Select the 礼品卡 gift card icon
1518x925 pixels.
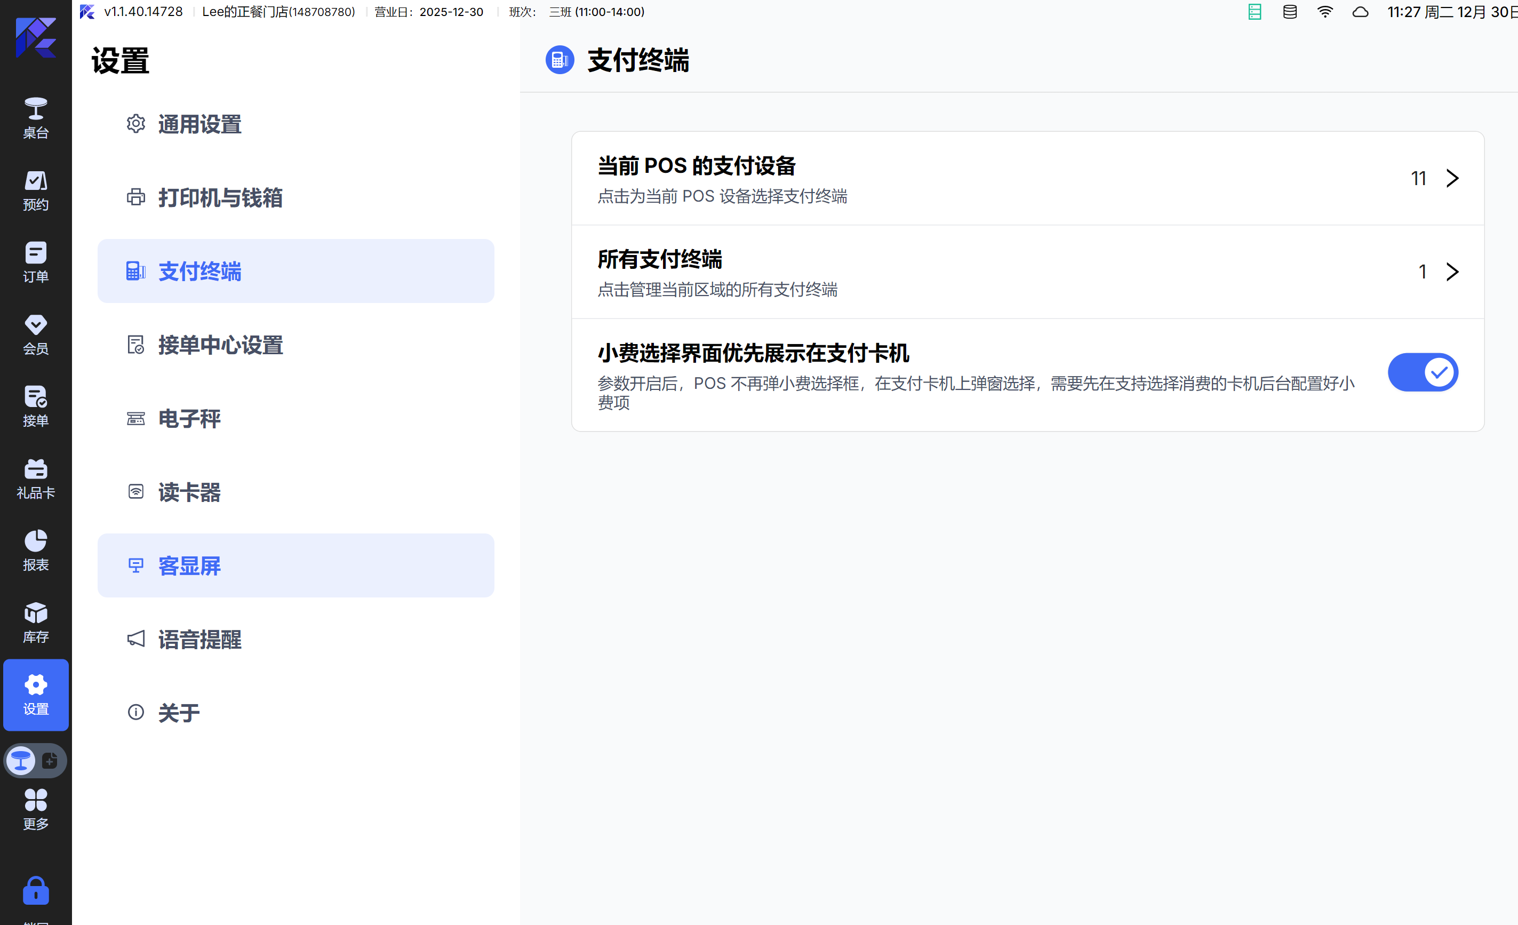pos(36,478)
